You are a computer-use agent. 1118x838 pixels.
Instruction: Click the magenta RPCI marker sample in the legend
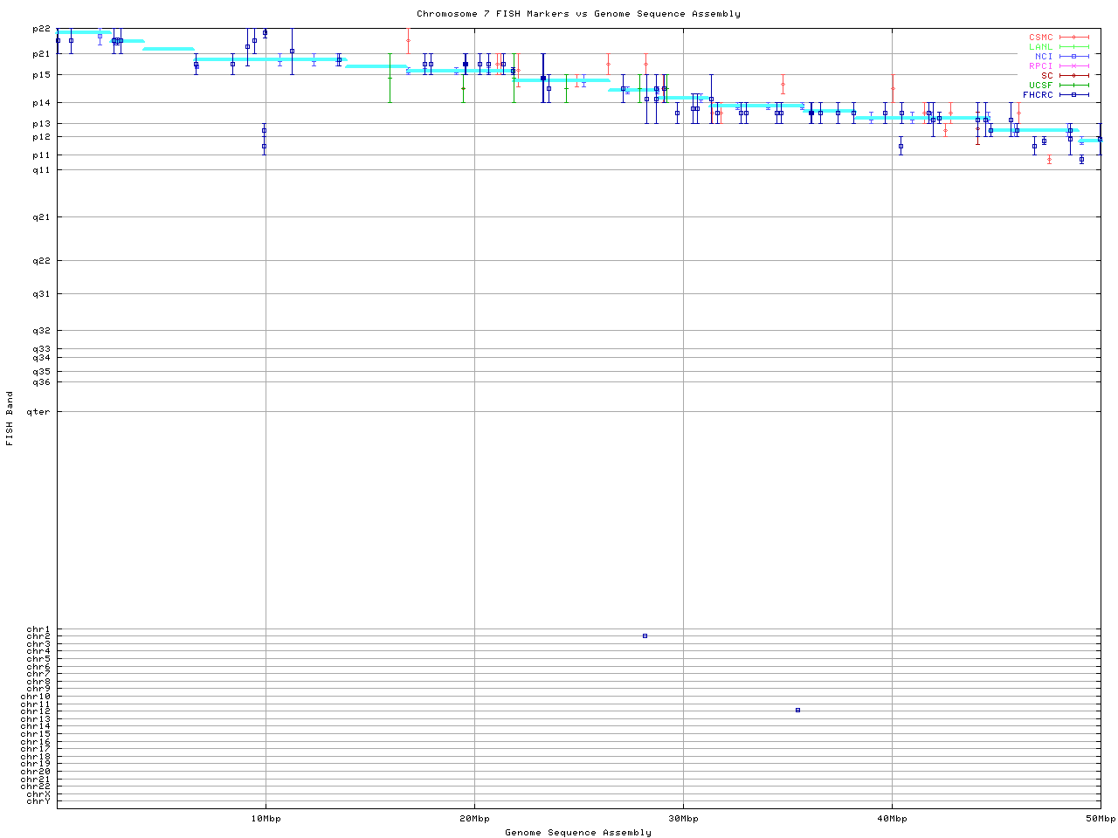click(1073, 66)
